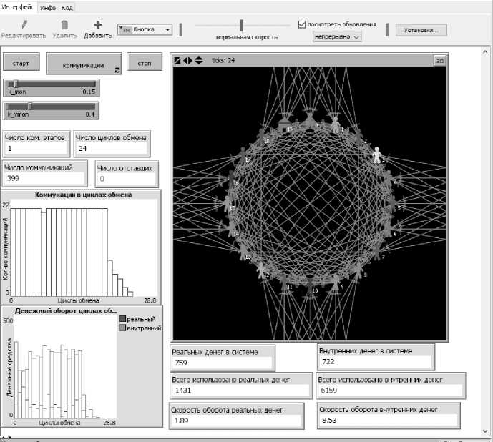This screenshot has width=493, height=442.
Task: Click the Добавить plus icon
Action: [98, 24]
